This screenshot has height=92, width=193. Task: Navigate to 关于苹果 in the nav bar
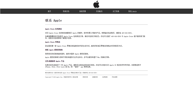click(x=116, y=11)
